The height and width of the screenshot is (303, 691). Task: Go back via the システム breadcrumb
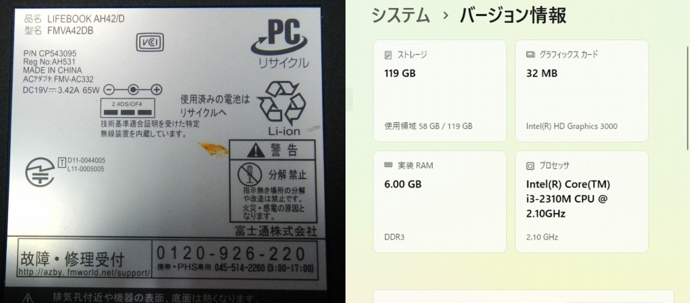pyautogui.click(x=401, y=16)
